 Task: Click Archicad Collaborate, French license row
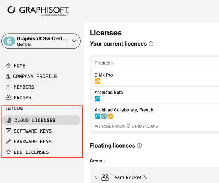[x=156, y=118]
